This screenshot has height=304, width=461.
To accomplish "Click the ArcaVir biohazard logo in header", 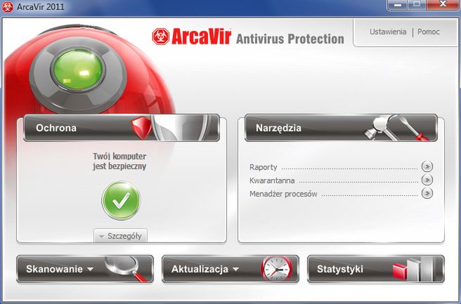I will (x=161, y=37).
